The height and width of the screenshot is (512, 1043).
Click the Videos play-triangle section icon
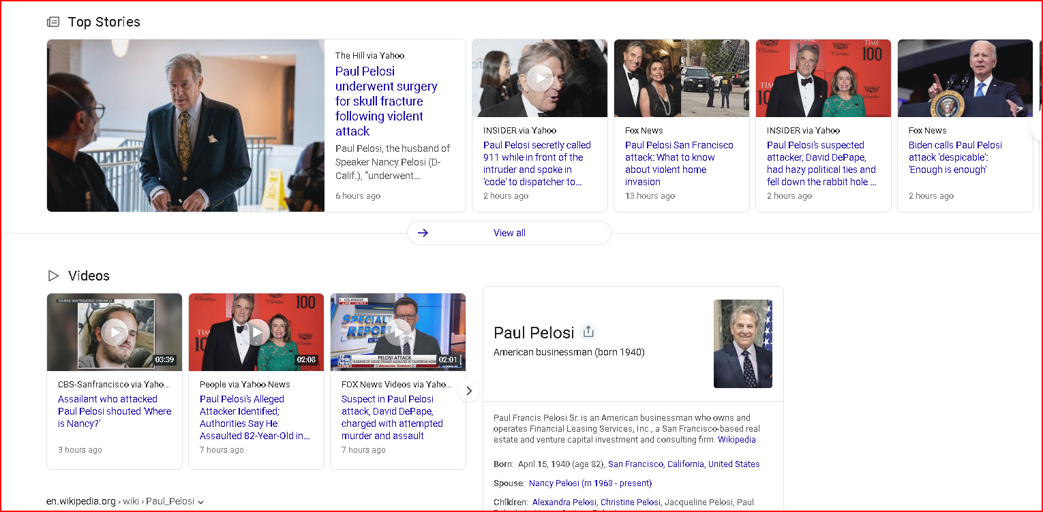tap(53, 276)
